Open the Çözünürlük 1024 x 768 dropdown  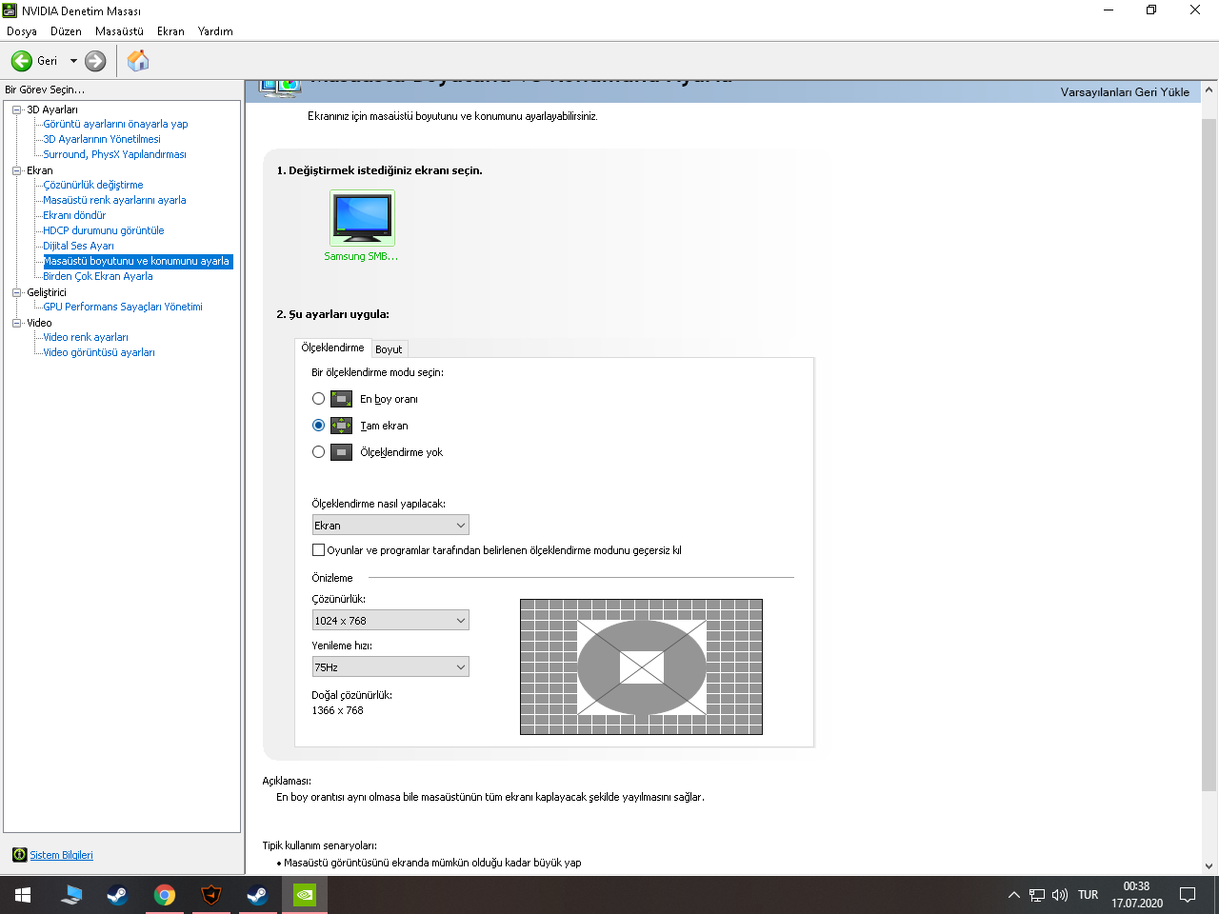390,621
